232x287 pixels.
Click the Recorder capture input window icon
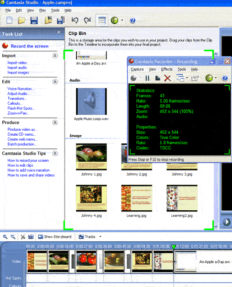pos(180,78)
